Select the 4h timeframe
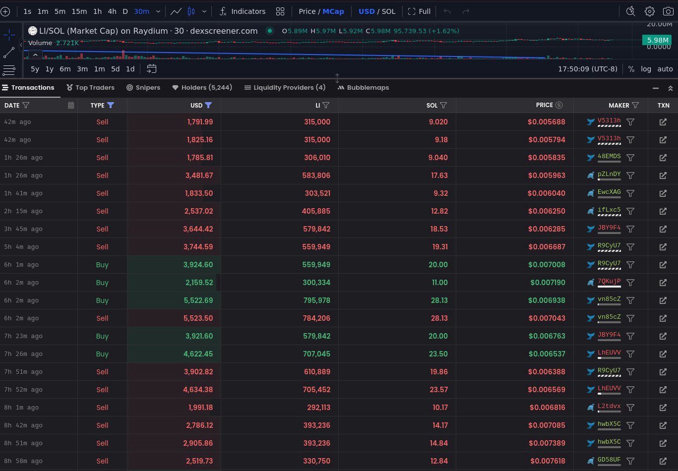The width and height of the screenshot is (678, 471). coord(112,11)
